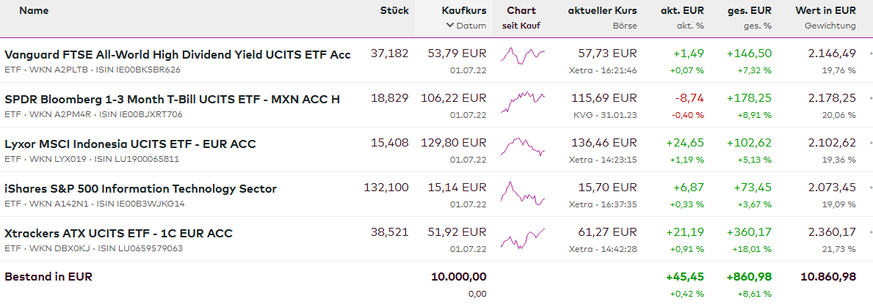The width and height of the screenshot is (873, 304).
Task: Open Xtrackers ATX UCITS ETF details
Action: (x=118, y=234)
